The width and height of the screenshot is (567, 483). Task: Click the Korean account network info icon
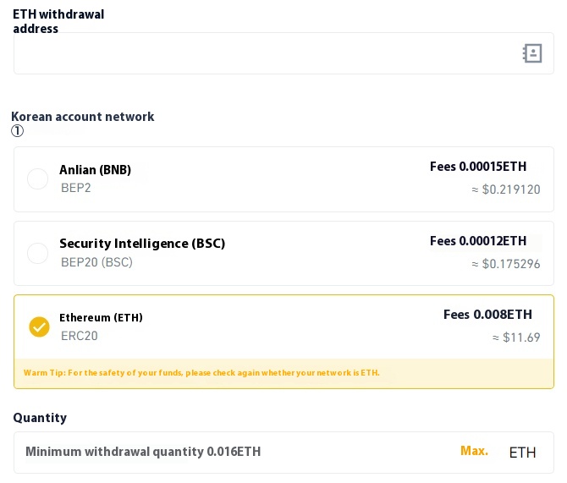tap(17, 131)
